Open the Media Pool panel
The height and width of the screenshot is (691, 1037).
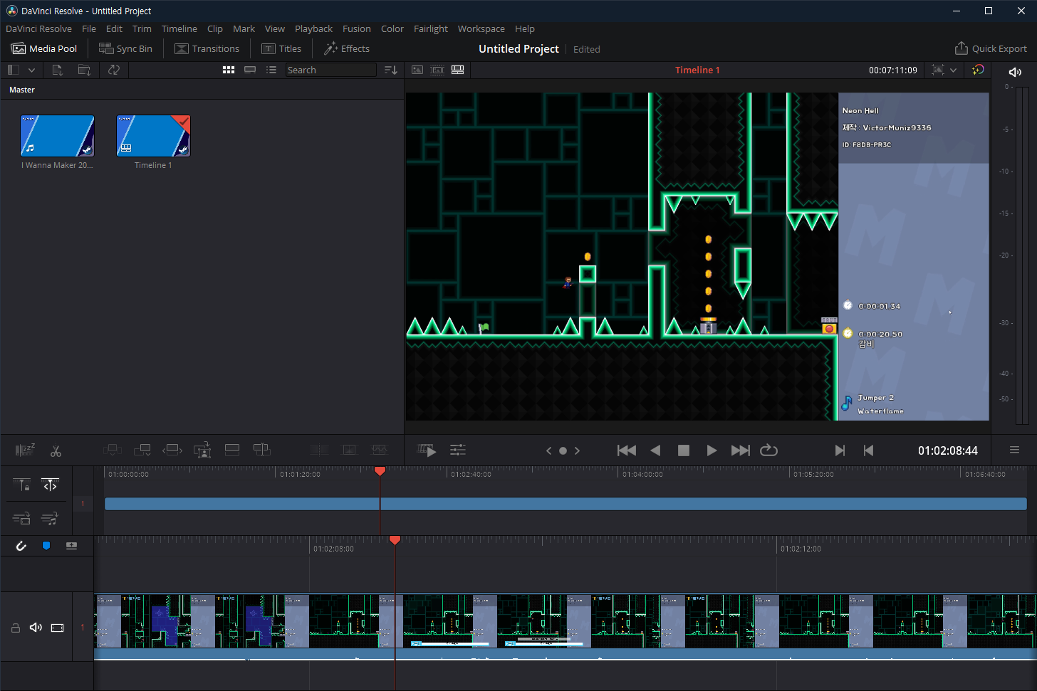tap(44, 48)
